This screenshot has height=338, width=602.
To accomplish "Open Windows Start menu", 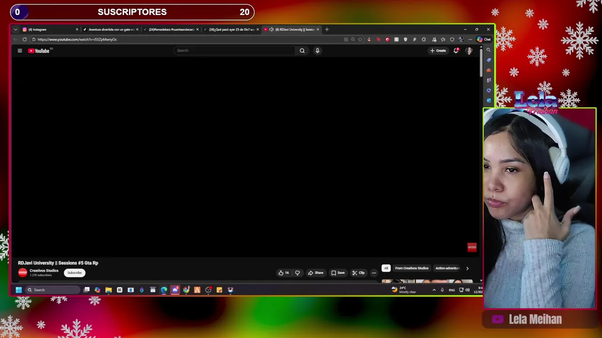I will click(x=19, y=290).
